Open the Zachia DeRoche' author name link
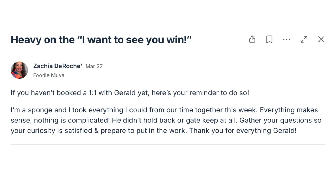325x182 pixels. [x=57, y=66]
